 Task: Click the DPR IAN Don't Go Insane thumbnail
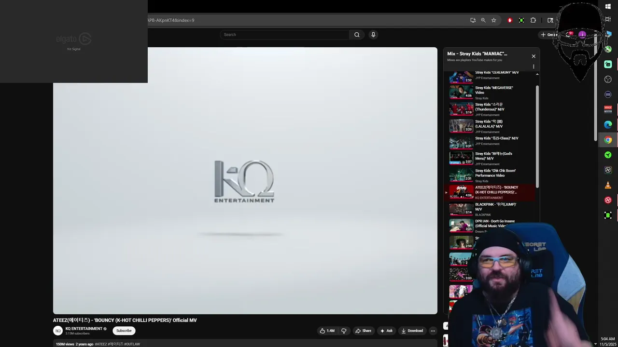461,226
